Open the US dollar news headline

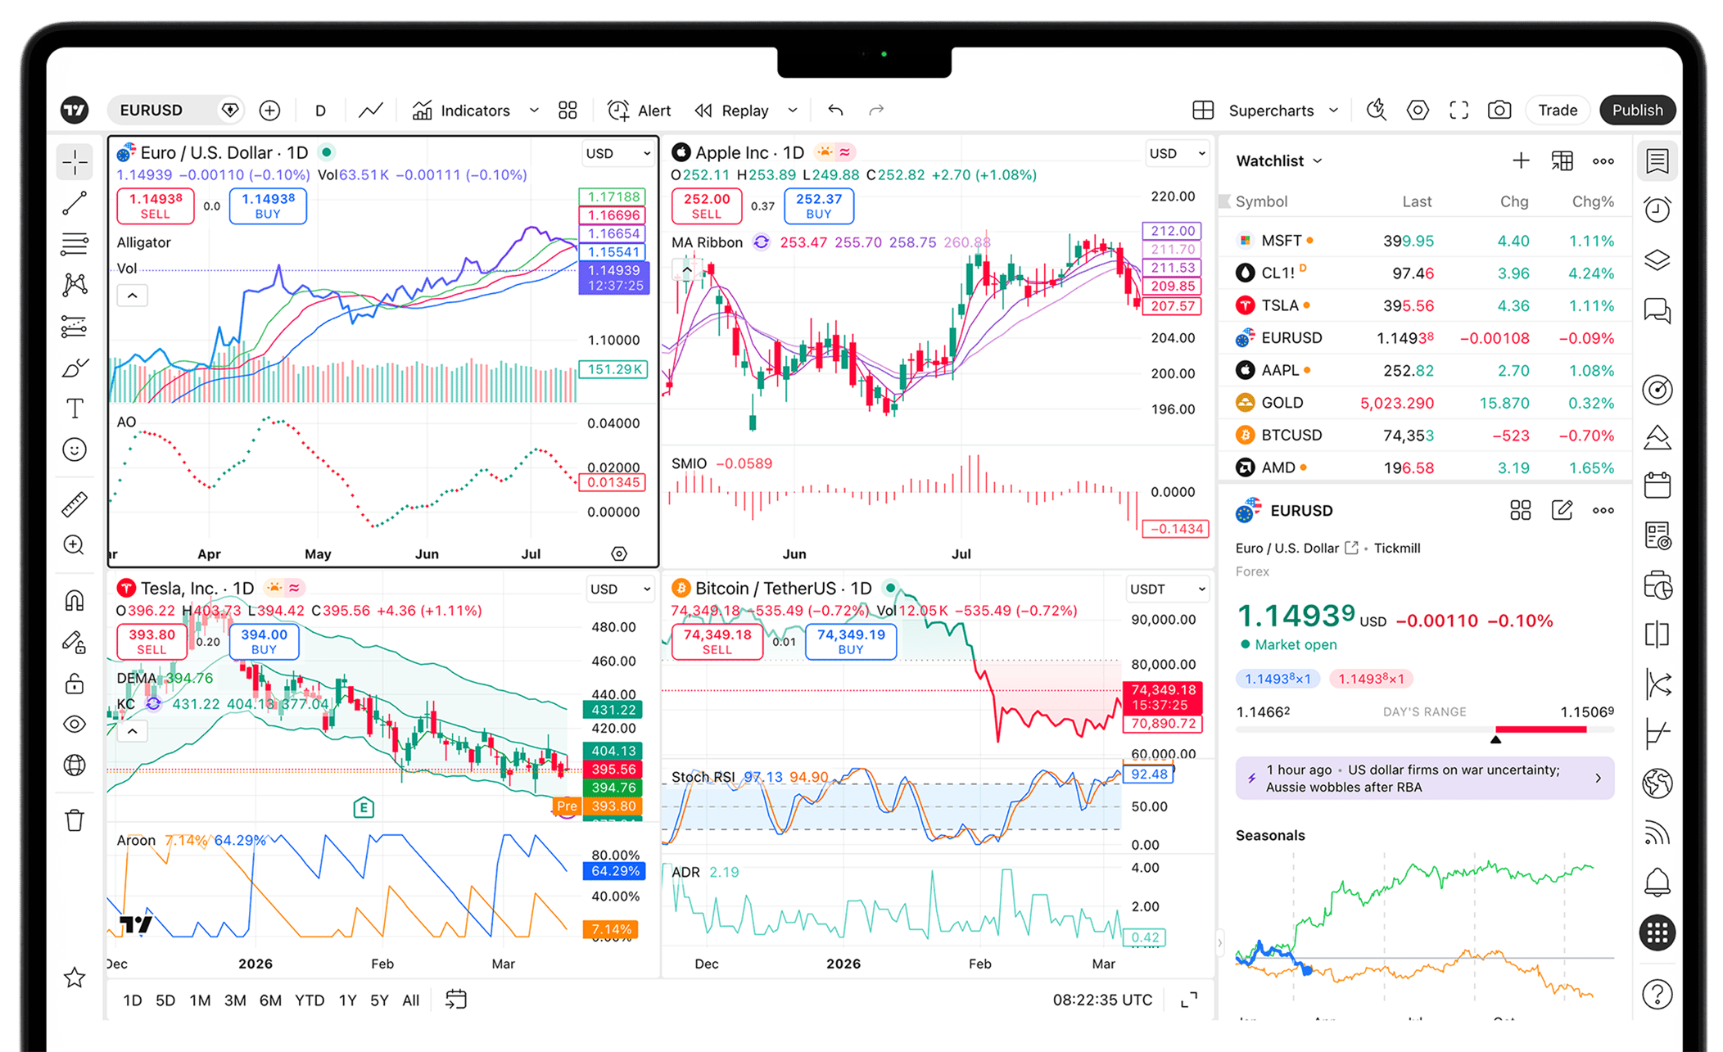click(1425, 779)
